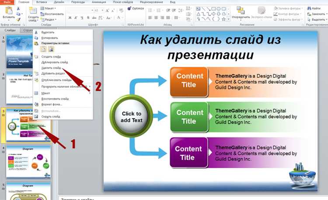Align text left in paragraph group

pyautogui.click(x=150, y=18)
